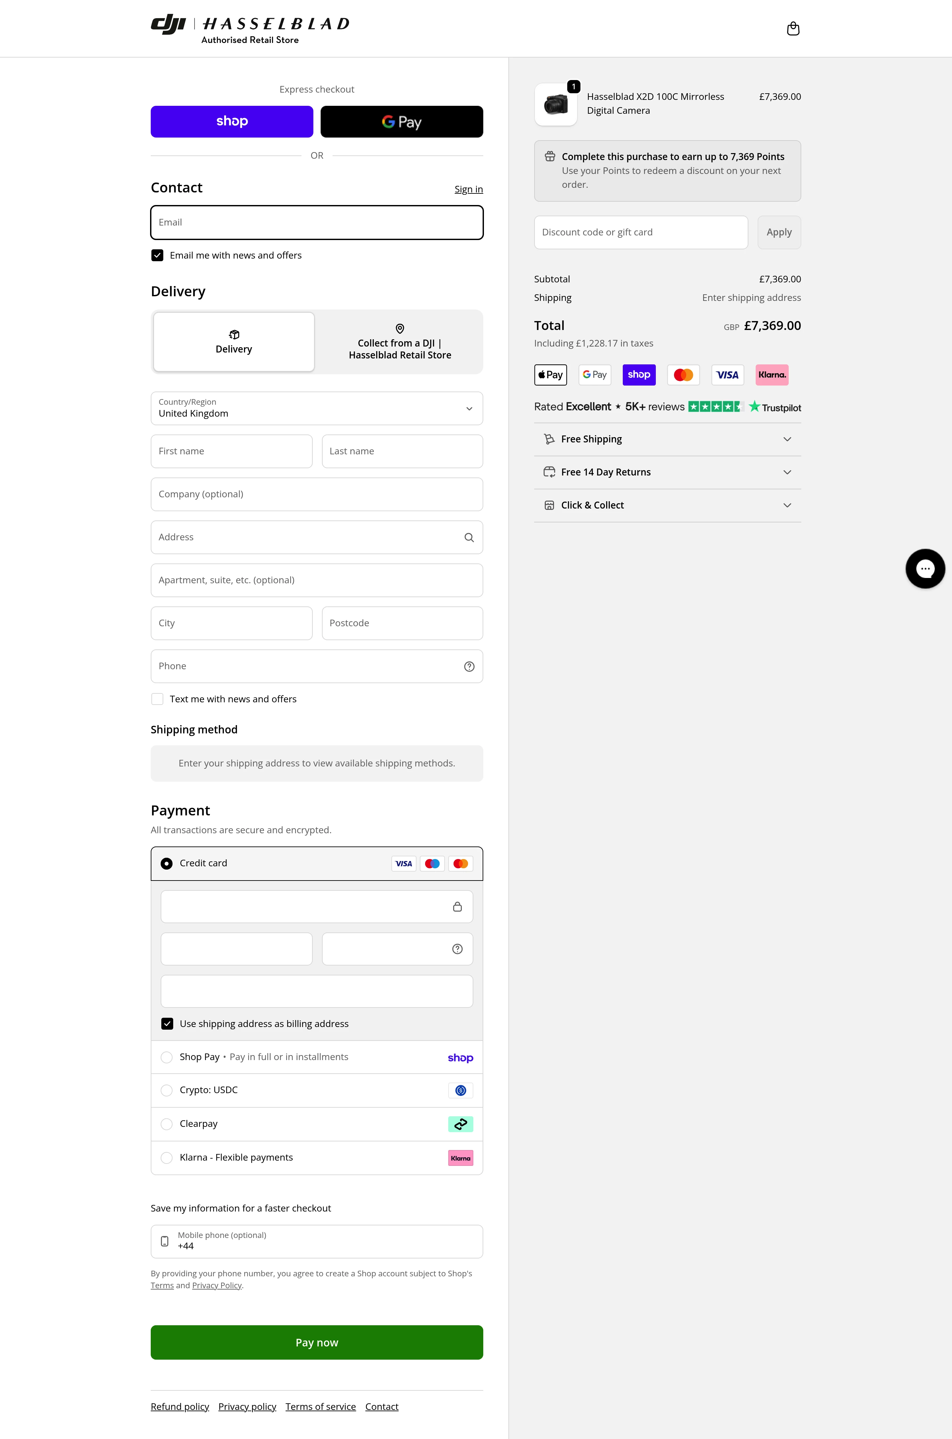Select Clearpay as the payment method
This screenshot has height=1439, width=952.
pos(166,1124)
